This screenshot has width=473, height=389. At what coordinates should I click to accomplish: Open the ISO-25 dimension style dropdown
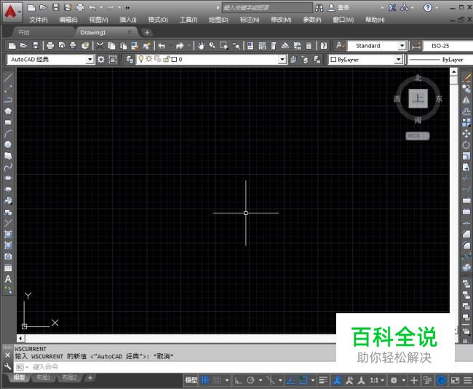[448, 46]
